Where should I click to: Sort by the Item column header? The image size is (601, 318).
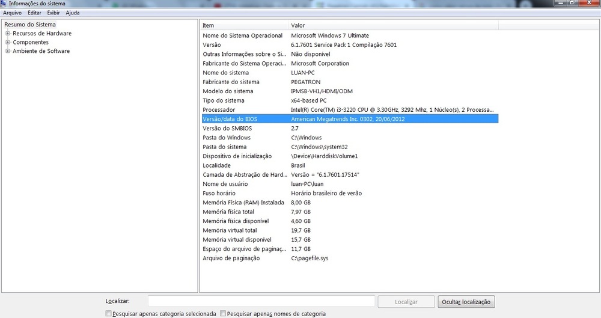pos(243,26)
